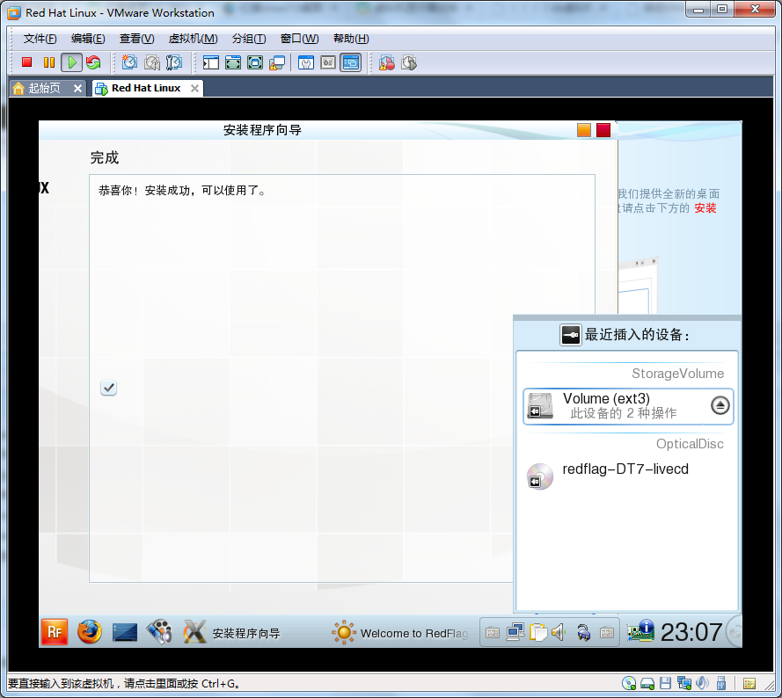Revert to snapshot with the grayed clock icon

click(152, 62)
